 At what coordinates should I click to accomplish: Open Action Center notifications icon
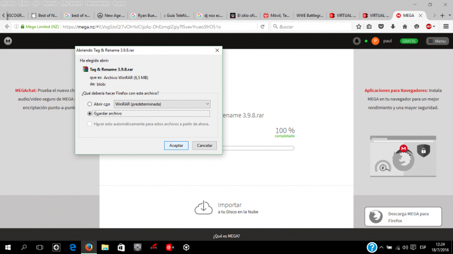pyautogui.click(x=413, y=247)
